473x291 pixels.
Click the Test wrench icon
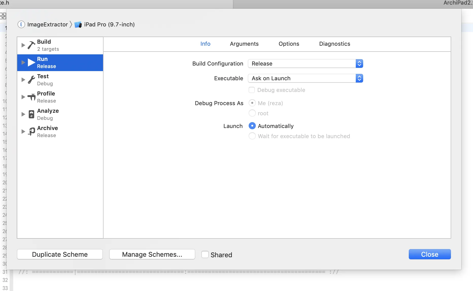tap(31, 80)
